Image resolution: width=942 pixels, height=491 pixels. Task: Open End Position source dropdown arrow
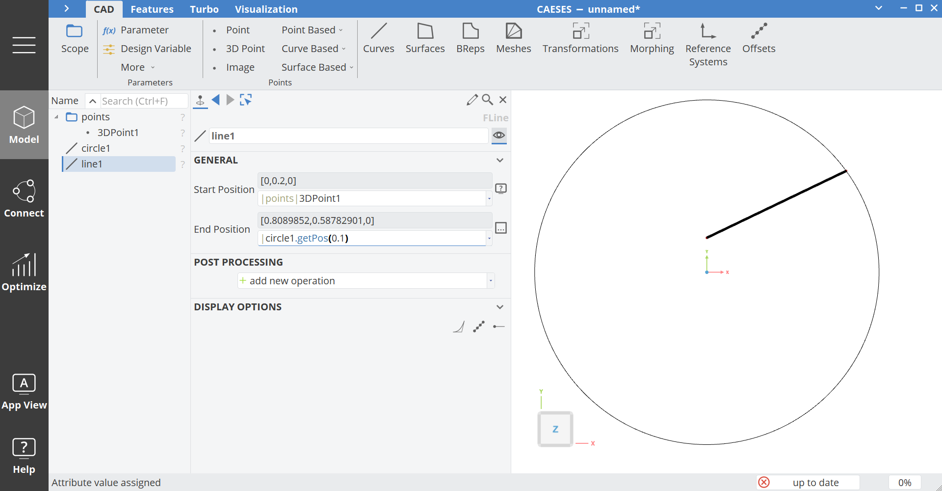(x=489, y=238)
